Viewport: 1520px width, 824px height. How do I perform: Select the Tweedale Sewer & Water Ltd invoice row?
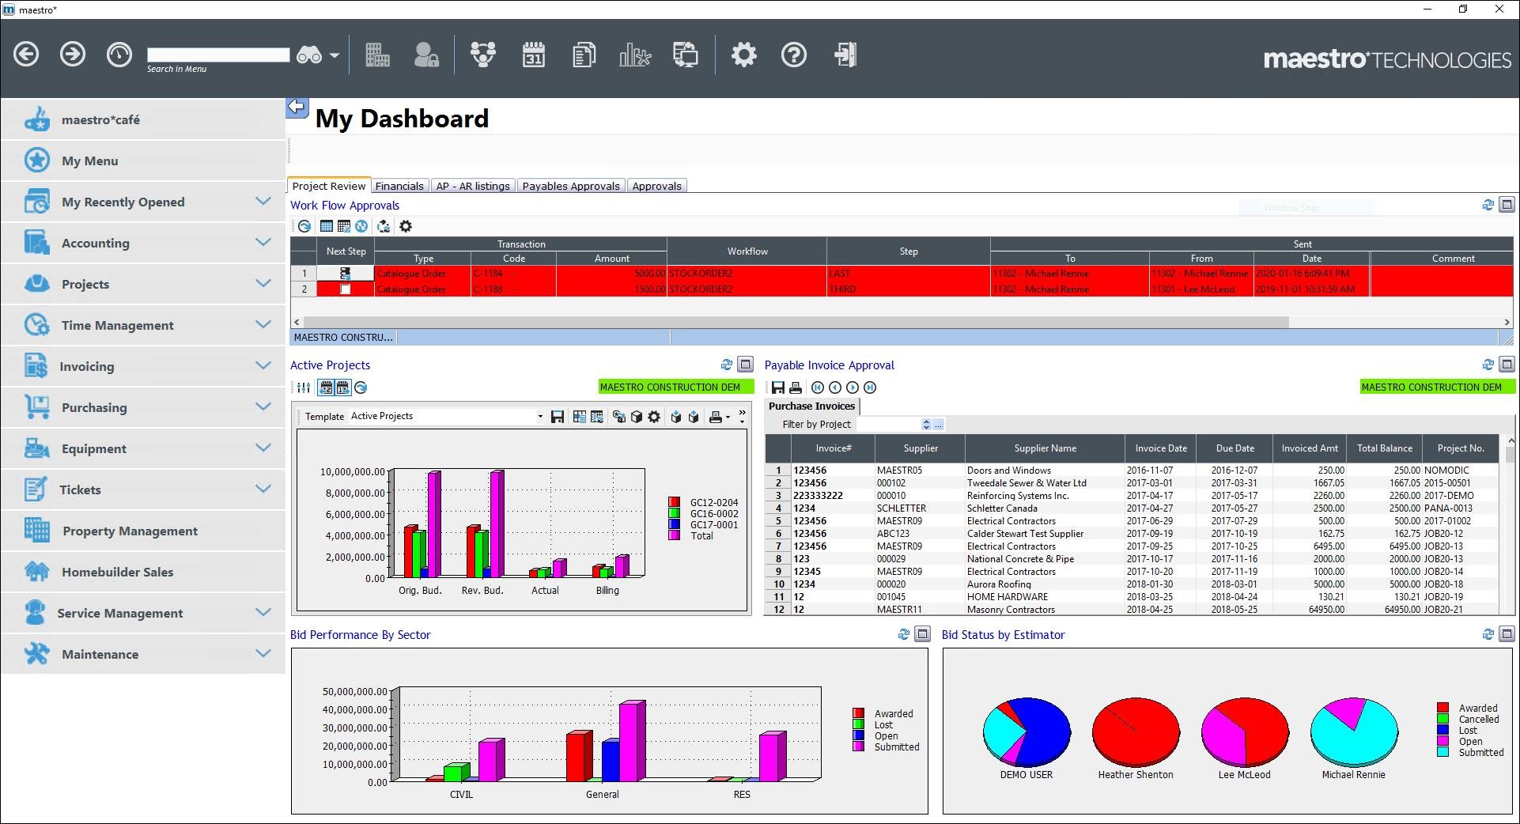(x=1132, y=483)
